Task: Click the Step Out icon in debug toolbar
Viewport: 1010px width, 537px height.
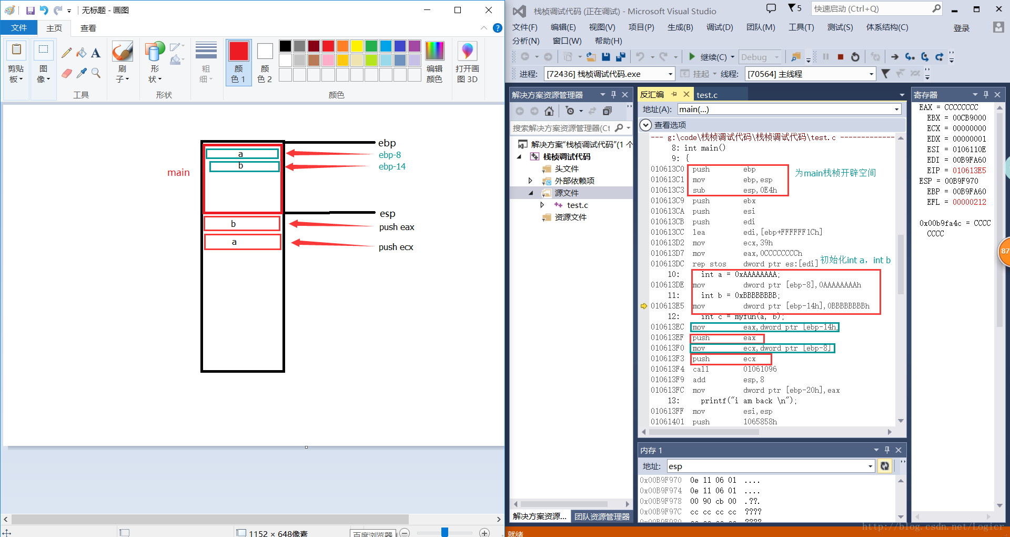Action: click(x=940, y=57)
